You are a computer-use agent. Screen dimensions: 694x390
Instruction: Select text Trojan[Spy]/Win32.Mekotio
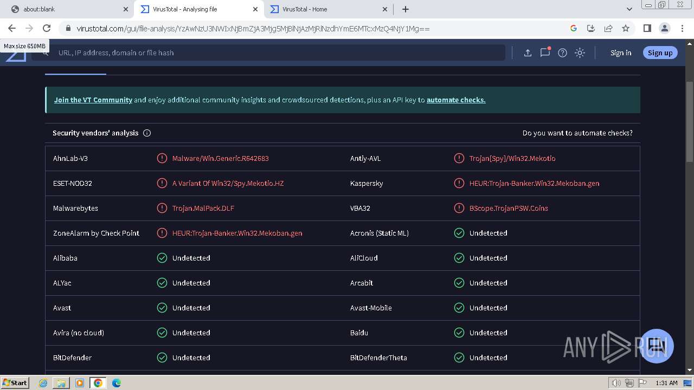point(512,158)
